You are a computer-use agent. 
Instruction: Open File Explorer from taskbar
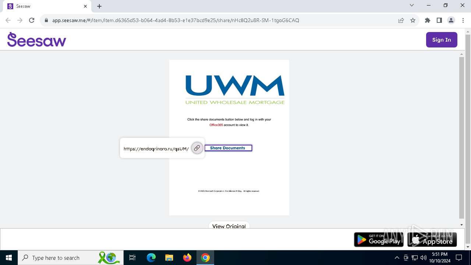tap(169, 258)
